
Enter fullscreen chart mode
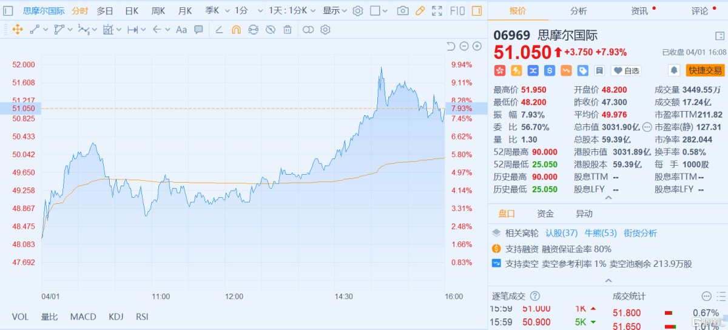(x=437, y=10)
